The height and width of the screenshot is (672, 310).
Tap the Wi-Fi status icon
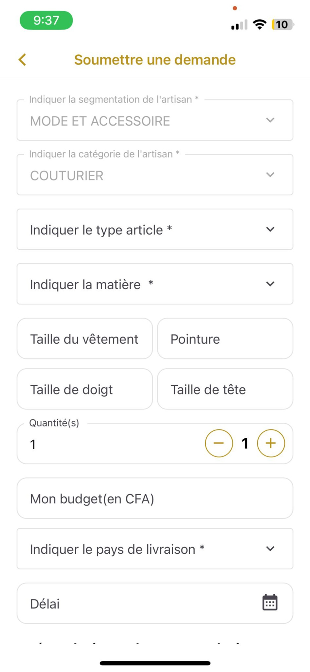(259, 25)
